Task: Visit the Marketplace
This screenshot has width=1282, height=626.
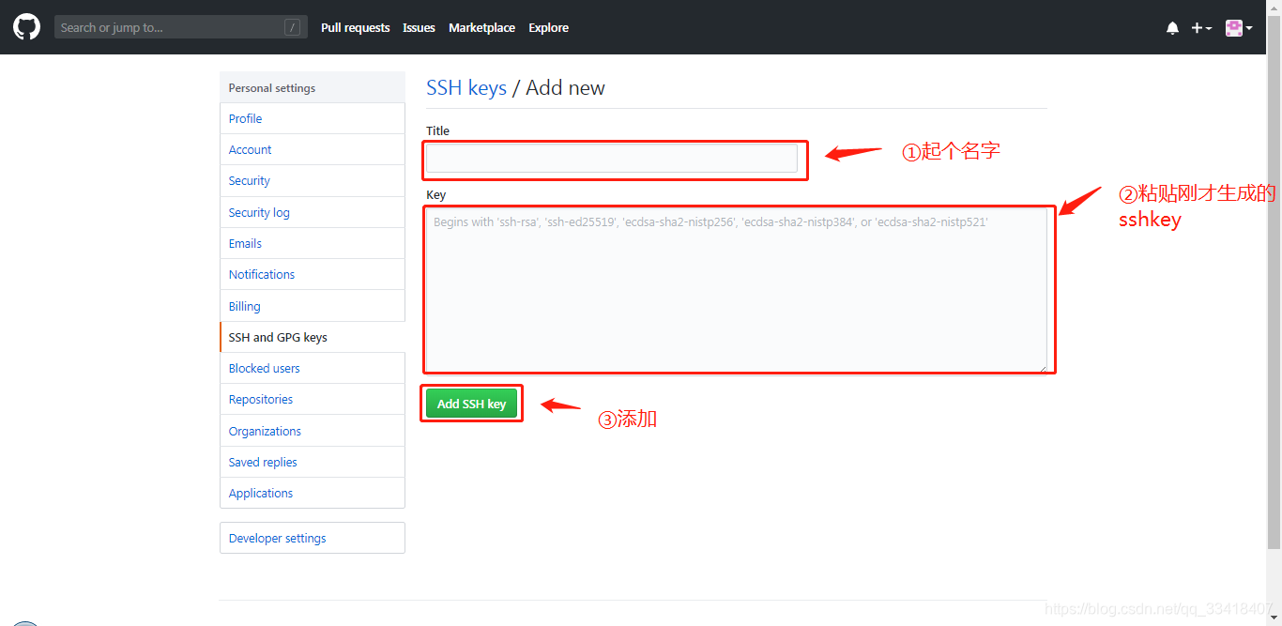Action: pyautogui.click(x=481, y=27)
